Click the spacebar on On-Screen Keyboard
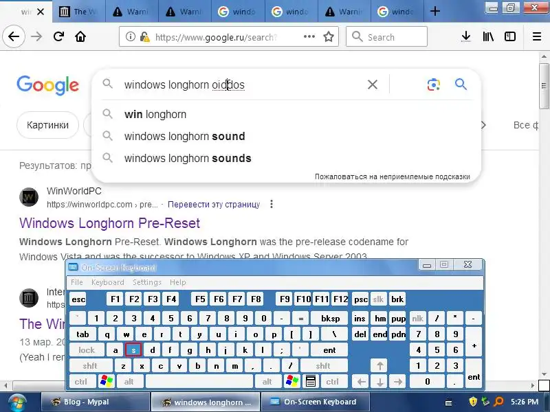Image resolution: width=550 pixels, height=412 pixels. pos(199,381)
